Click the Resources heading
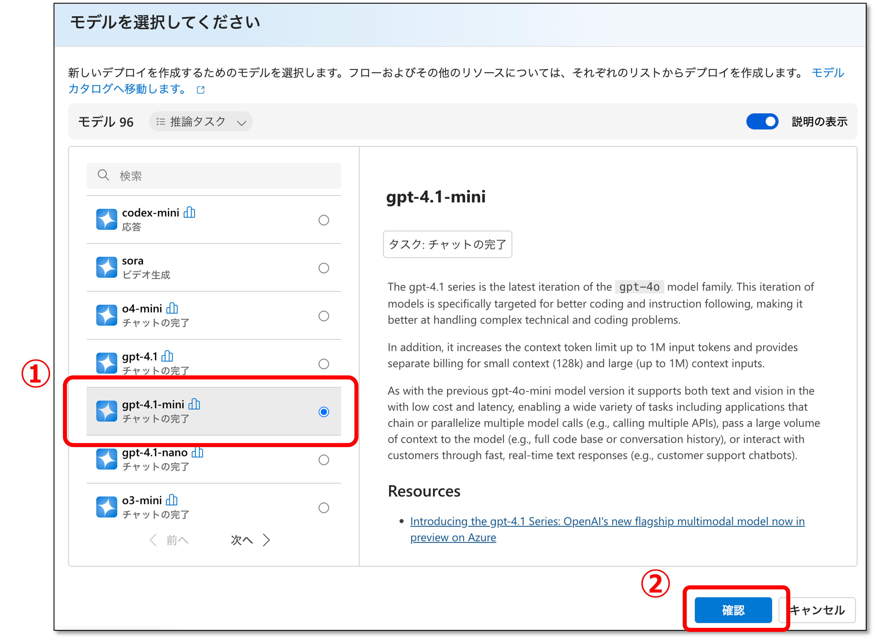Screen dimensions: 876x640 [x=424, y=491]
